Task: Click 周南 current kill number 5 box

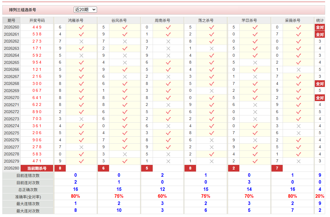Action: (147, 168)
